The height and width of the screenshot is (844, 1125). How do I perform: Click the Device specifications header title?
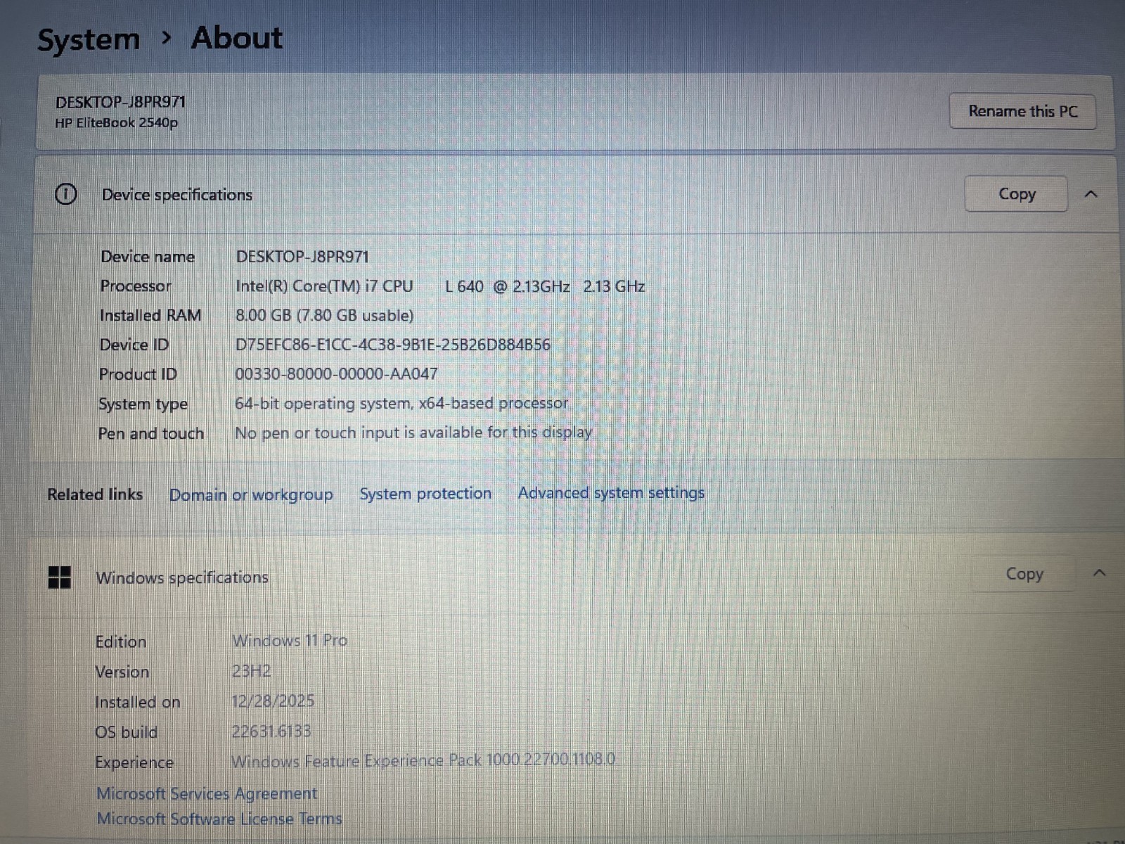click(x=177, y=195)
